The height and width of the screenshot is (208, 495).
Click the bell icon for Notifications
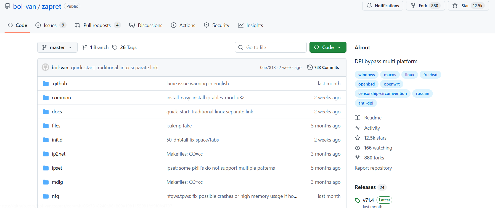pos(369,6)
